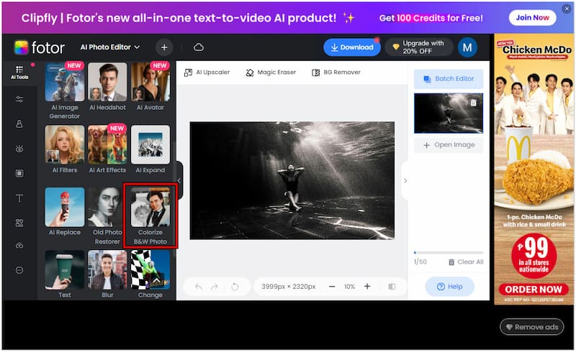This screenshot has width=576, height=352.
Task: Collapse the left tools panel arrow
Action: 179,181
